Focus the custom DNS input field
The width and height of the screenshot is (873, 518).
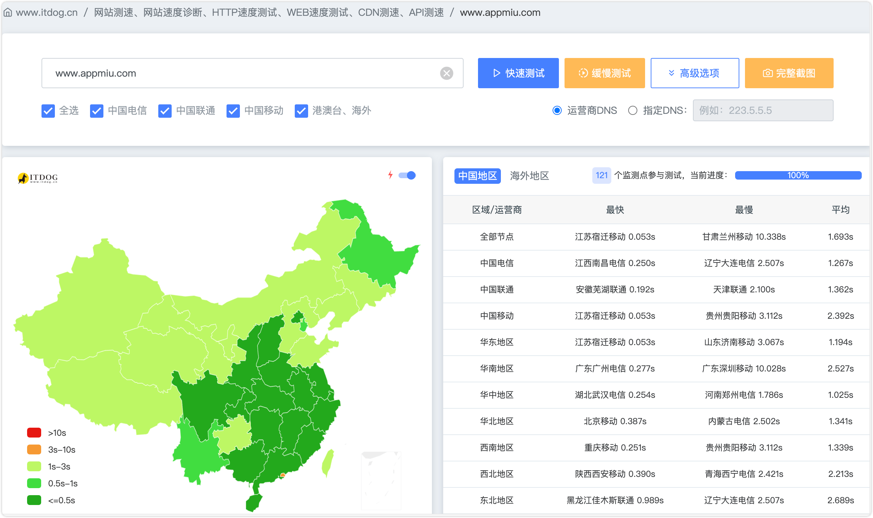[763, 110]
